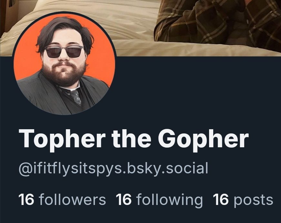Screen dimensions: 281x223
Task: Click the sunglasses in the avatar picture
Action: click(64, 52)
